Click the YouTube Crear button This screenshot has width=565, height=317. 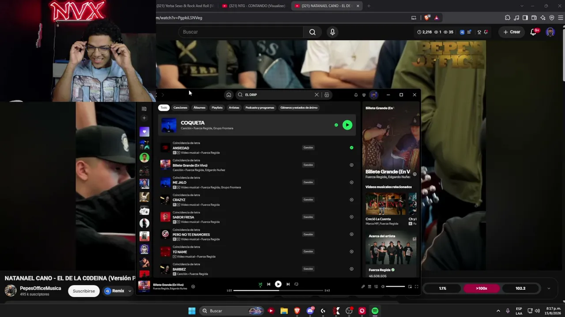(512, 32)
